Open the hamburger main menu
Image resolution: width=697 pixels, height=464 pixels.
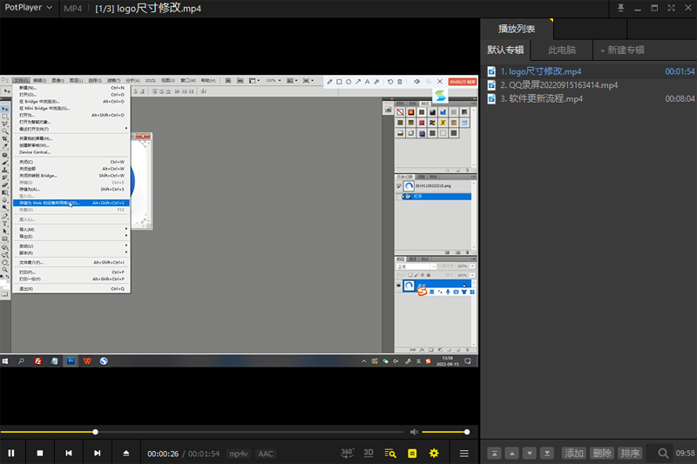(x=464, y=454)
